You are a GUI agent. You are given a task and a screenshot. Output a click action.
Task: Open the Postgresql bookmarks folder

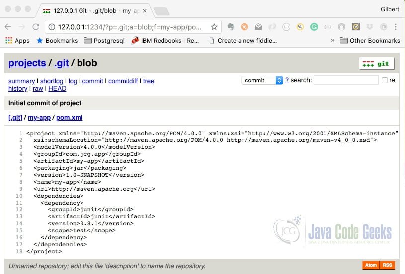coord(104,41)
